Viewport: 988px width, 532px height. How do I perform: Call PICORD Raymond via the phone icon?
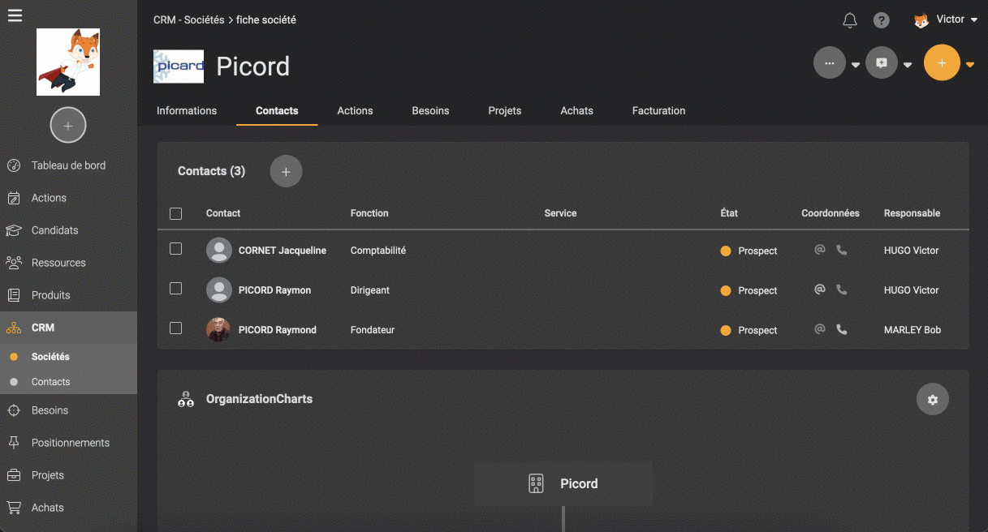point(842,329)
